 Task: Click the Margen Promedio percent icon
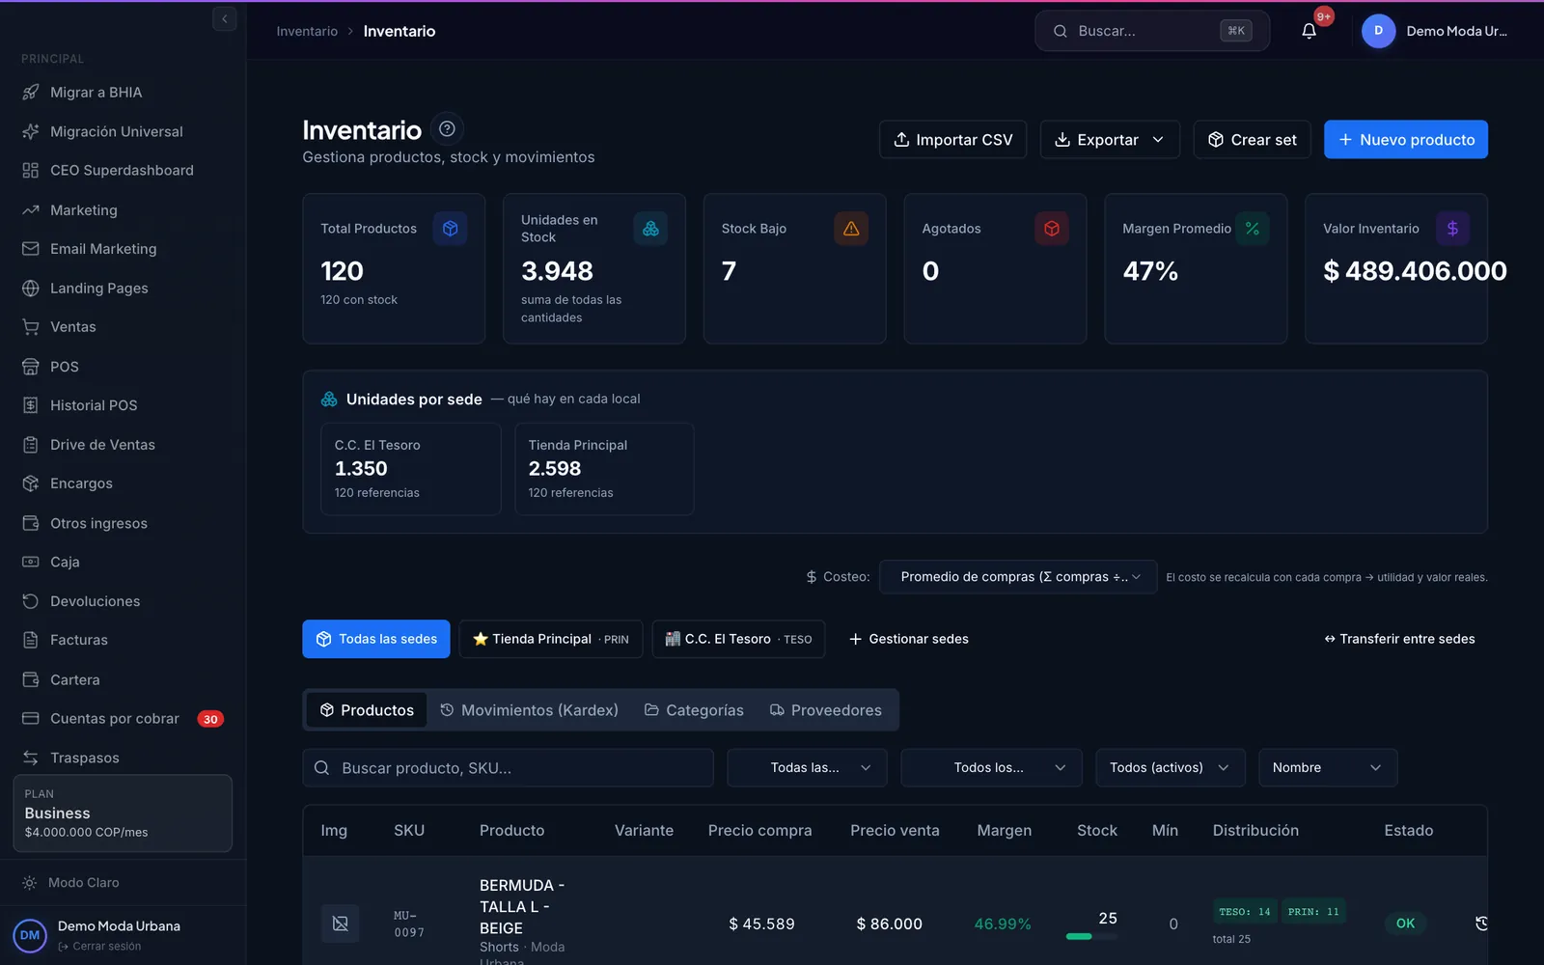tap(1252, 229)
